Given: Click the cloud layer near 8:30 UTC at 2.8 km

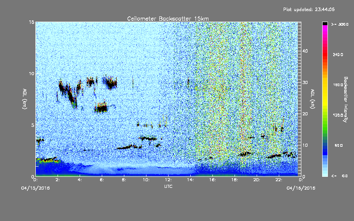Looking at the screenshot, I should click(x=128, y=147).
